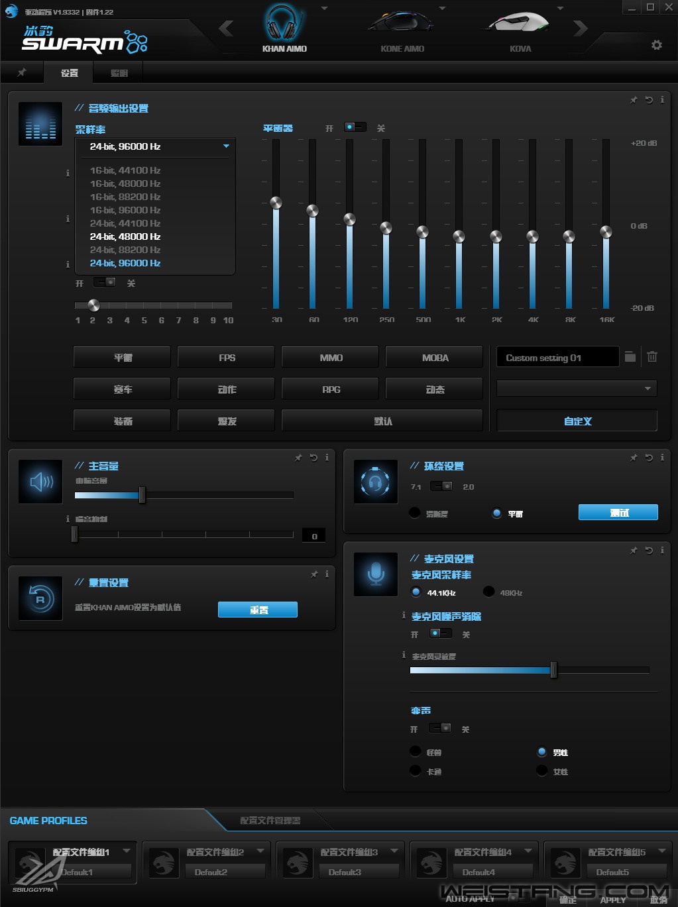Click the APPLY button at bottom

[612, 899]
